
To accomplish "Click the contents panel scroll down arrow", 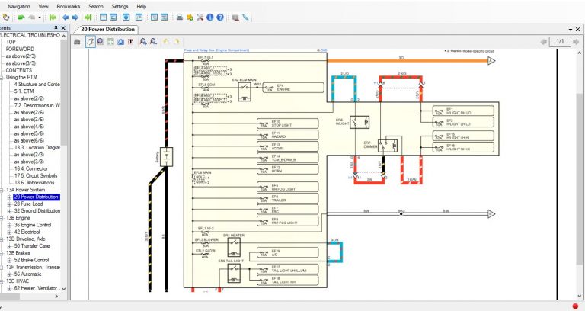I will point(63,289).
